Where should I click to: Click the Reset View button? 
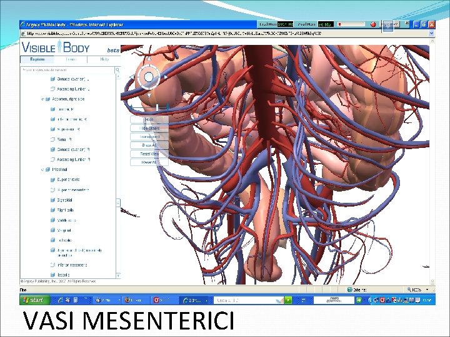coord(149,154)
